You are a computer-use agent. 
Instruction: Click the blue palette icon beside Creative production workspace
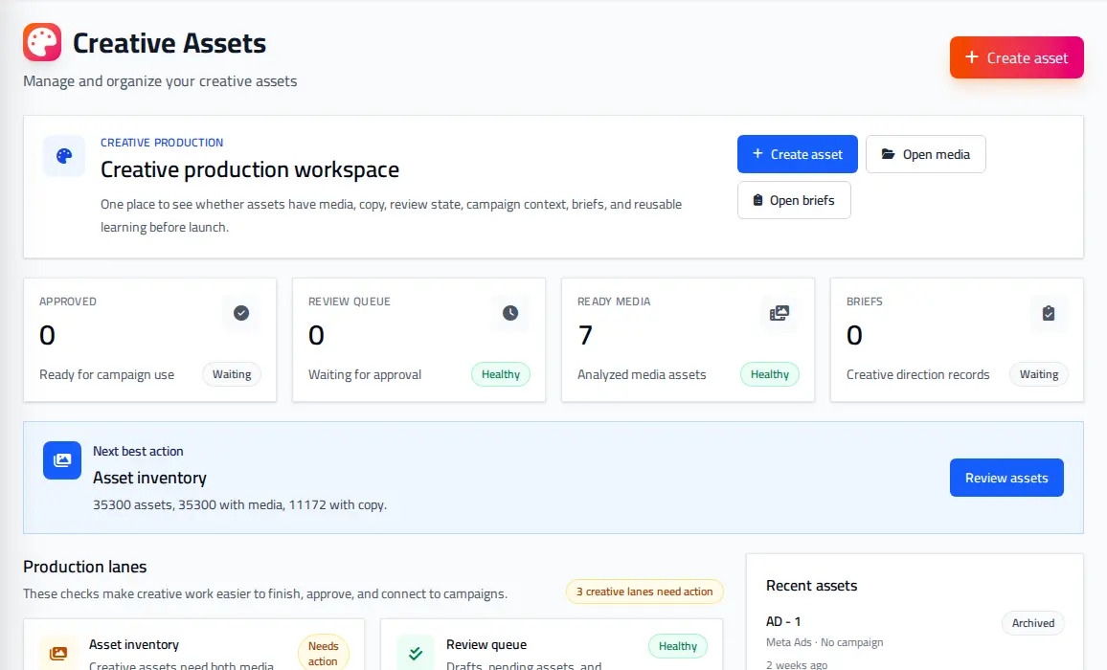[x=64, y=156]
